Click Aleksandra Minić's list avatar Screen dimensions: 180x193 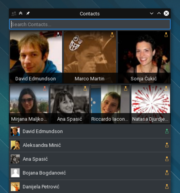click(15, 145)
